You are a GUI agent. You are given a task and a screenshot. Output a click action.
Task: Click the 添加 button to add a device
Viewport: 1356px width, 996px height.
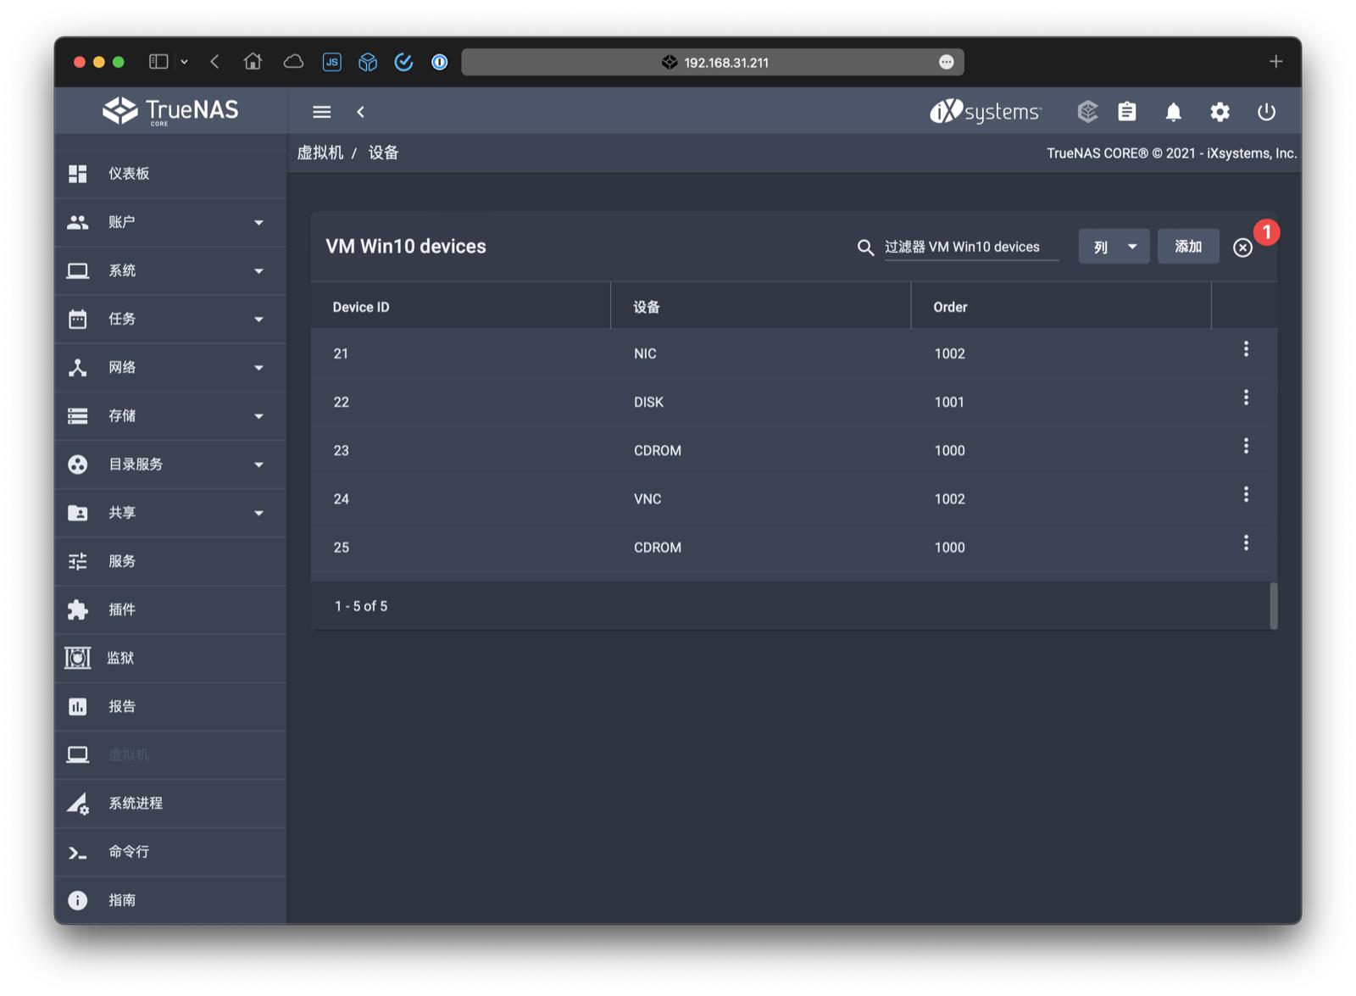pyautogui.click(x=1187, y=247)
